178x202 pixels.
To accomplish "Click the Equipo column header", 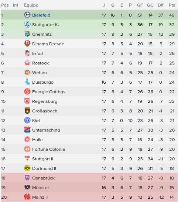I will pos(31,5).
